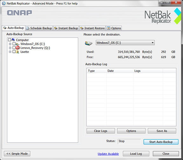Expand the Windows7_OS (C:) tree node
Image resolution: width=183 pixels, height=160 pixels.
[10, 44]
